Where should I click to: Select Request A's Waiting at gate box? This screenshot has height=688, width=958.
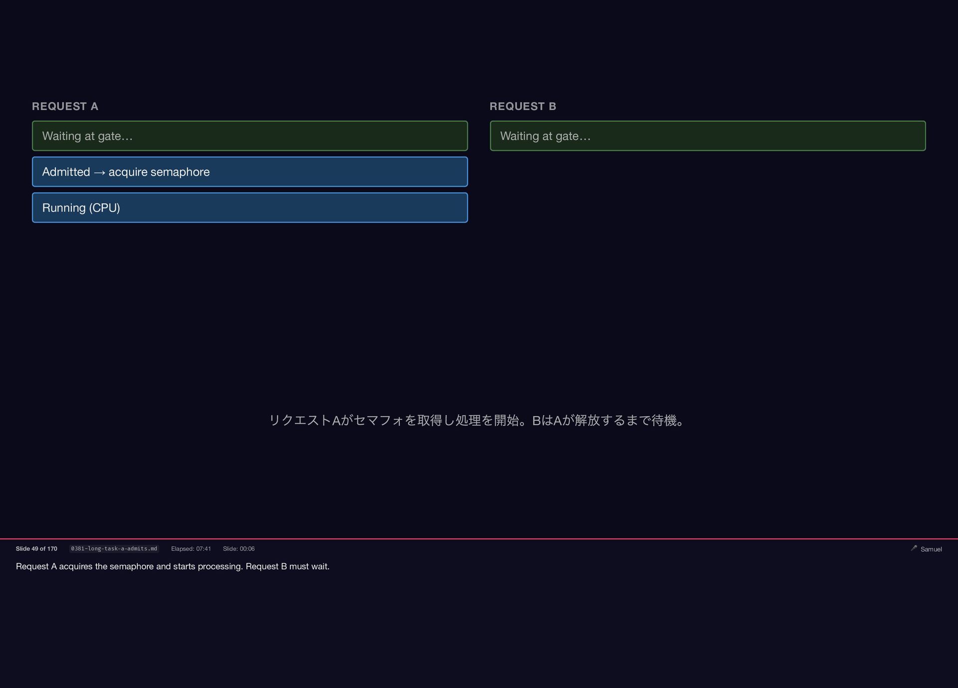tap(249, 136)
